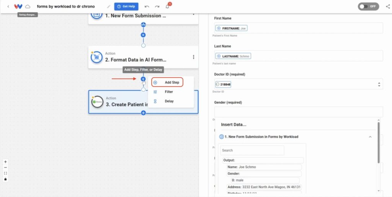This screenshot has width=392, height=197.
Task: Select Name: Joe Schmo data item
Action: (x=264, y=167)
